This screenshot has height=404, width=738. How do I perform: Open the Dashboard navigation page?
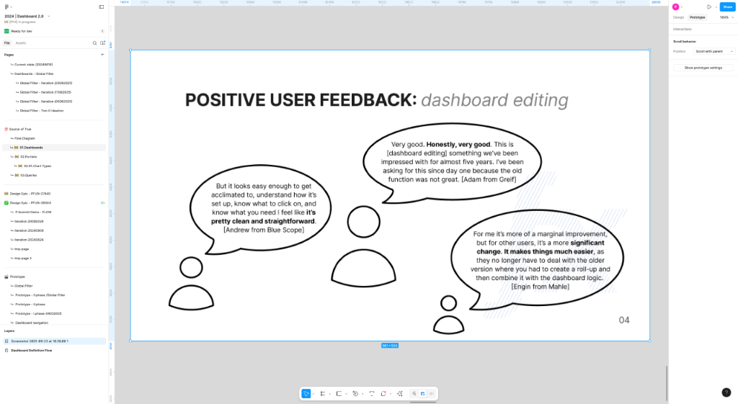click(32, 323)
